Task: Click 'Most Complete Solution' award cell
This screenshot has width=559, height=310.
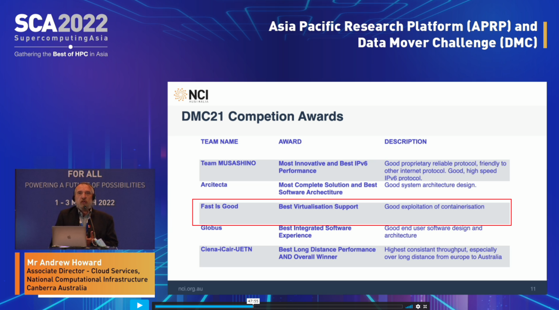Action: pos(328,188)
